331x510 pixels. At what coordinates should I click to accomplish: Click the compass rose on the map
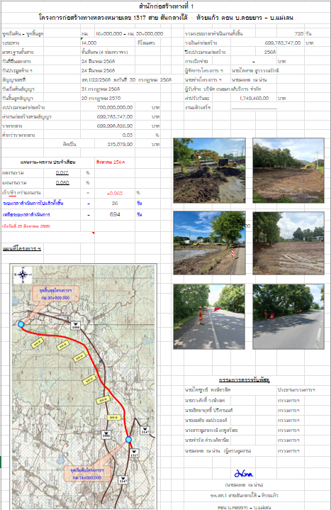click(23, 275)
